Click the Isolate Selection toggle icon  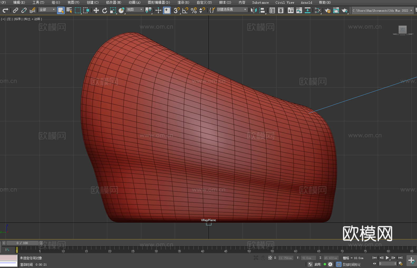256,258
